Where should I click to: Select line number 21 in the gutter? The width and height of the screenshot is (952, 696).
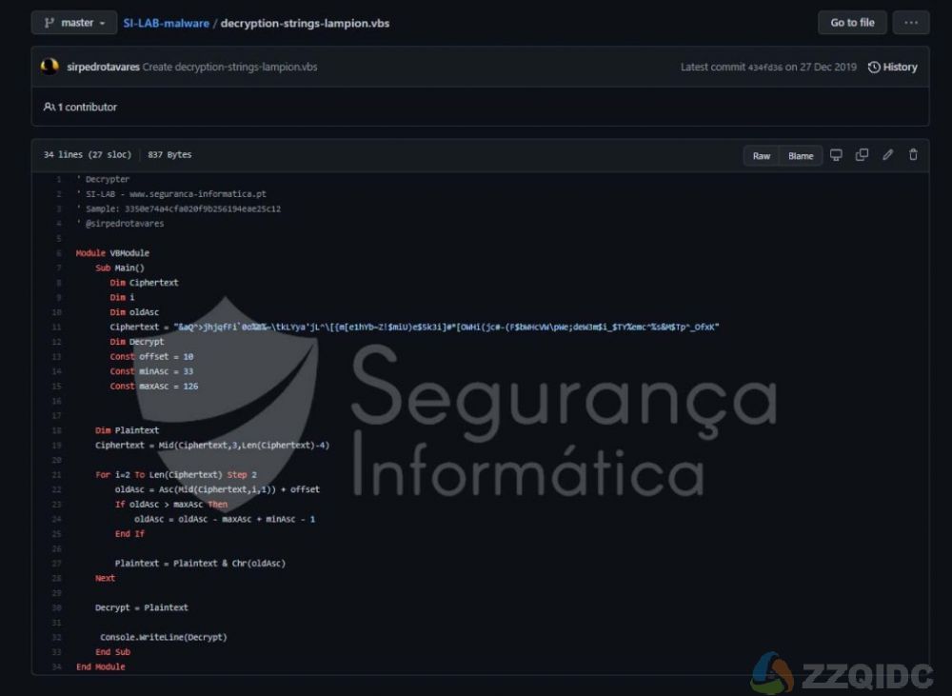[56, 474]
